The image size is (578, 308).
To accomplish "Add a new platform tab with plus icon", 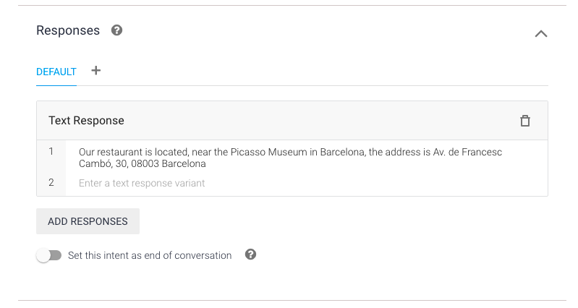I will (x=95, y=70).
